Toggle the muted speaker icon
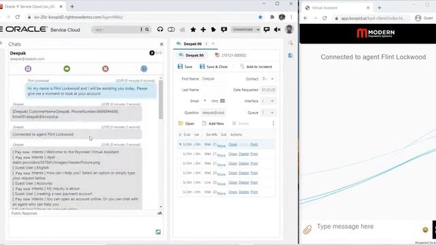 point(277,29)
